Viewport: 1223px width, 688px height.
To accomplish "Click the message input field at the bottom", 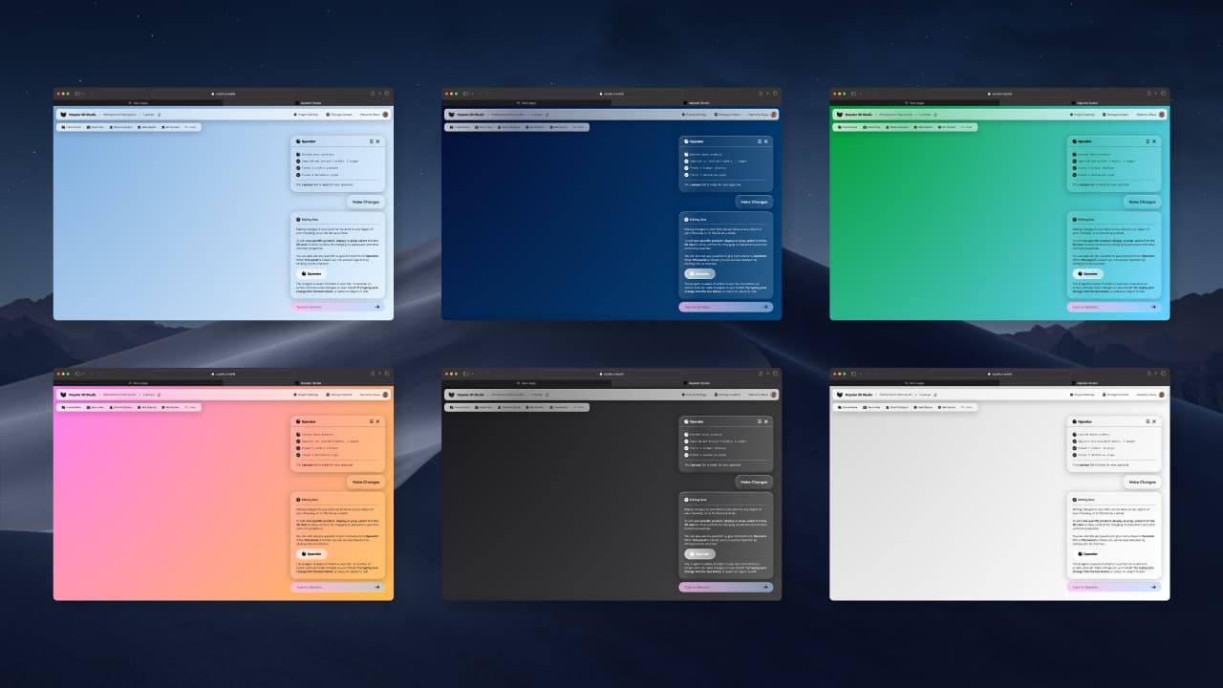I will [333, 307].
